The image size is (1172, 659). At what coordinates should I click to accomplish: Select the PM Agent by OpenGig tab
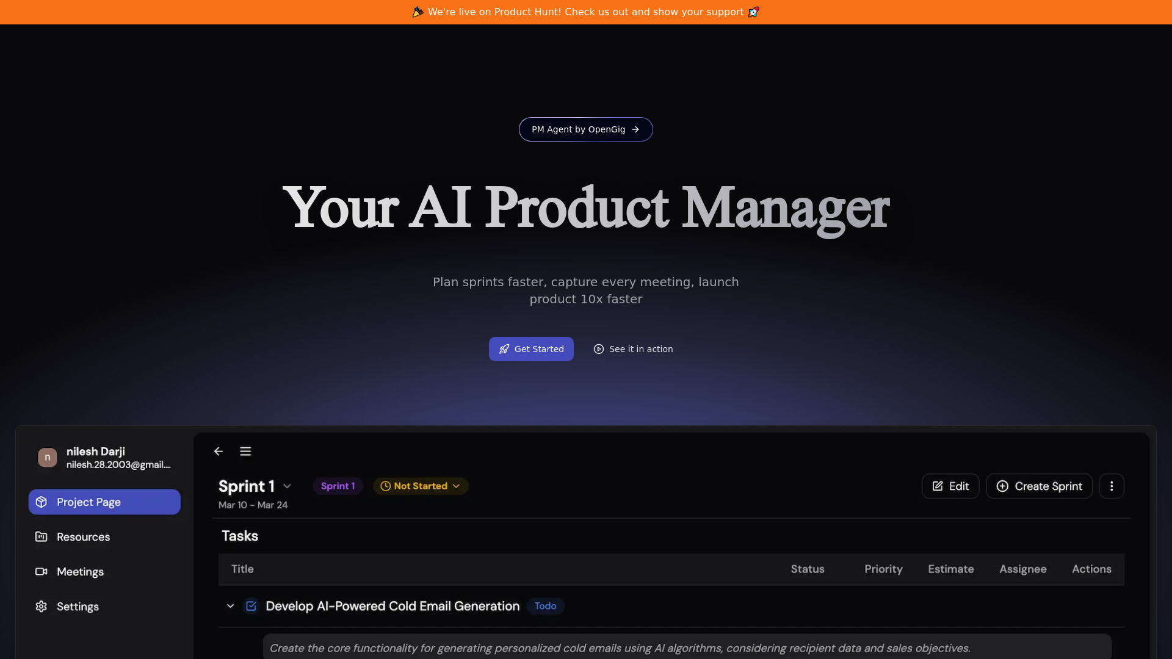pyautogui.click(x=586, y=129)
